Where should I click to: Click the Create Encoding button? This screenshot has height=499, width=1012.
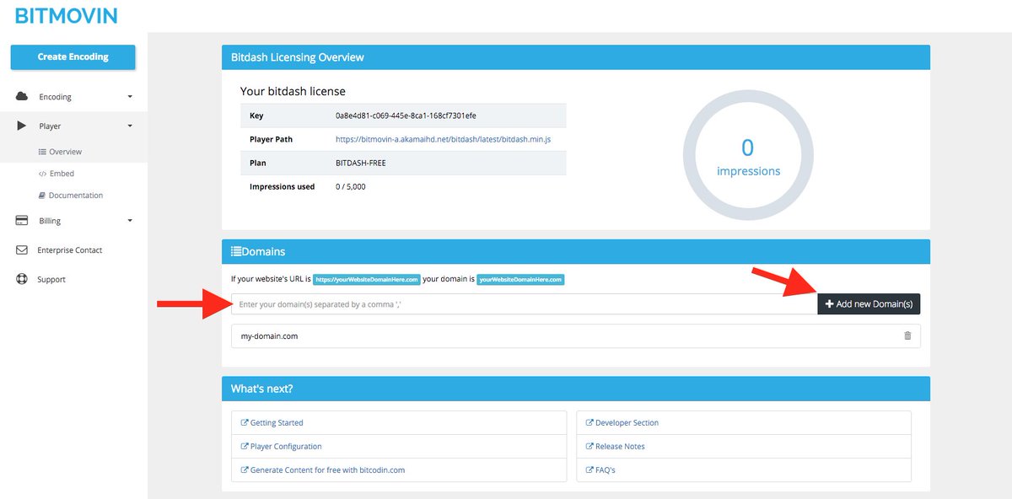point(73,57)
